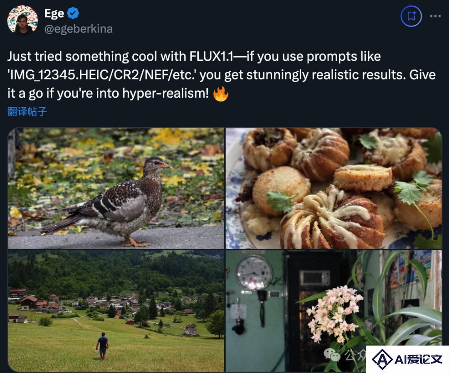Click the cilantro leaf on the round pastry
449x373 pixels.
pyautogui.click(x=280, y=201)
